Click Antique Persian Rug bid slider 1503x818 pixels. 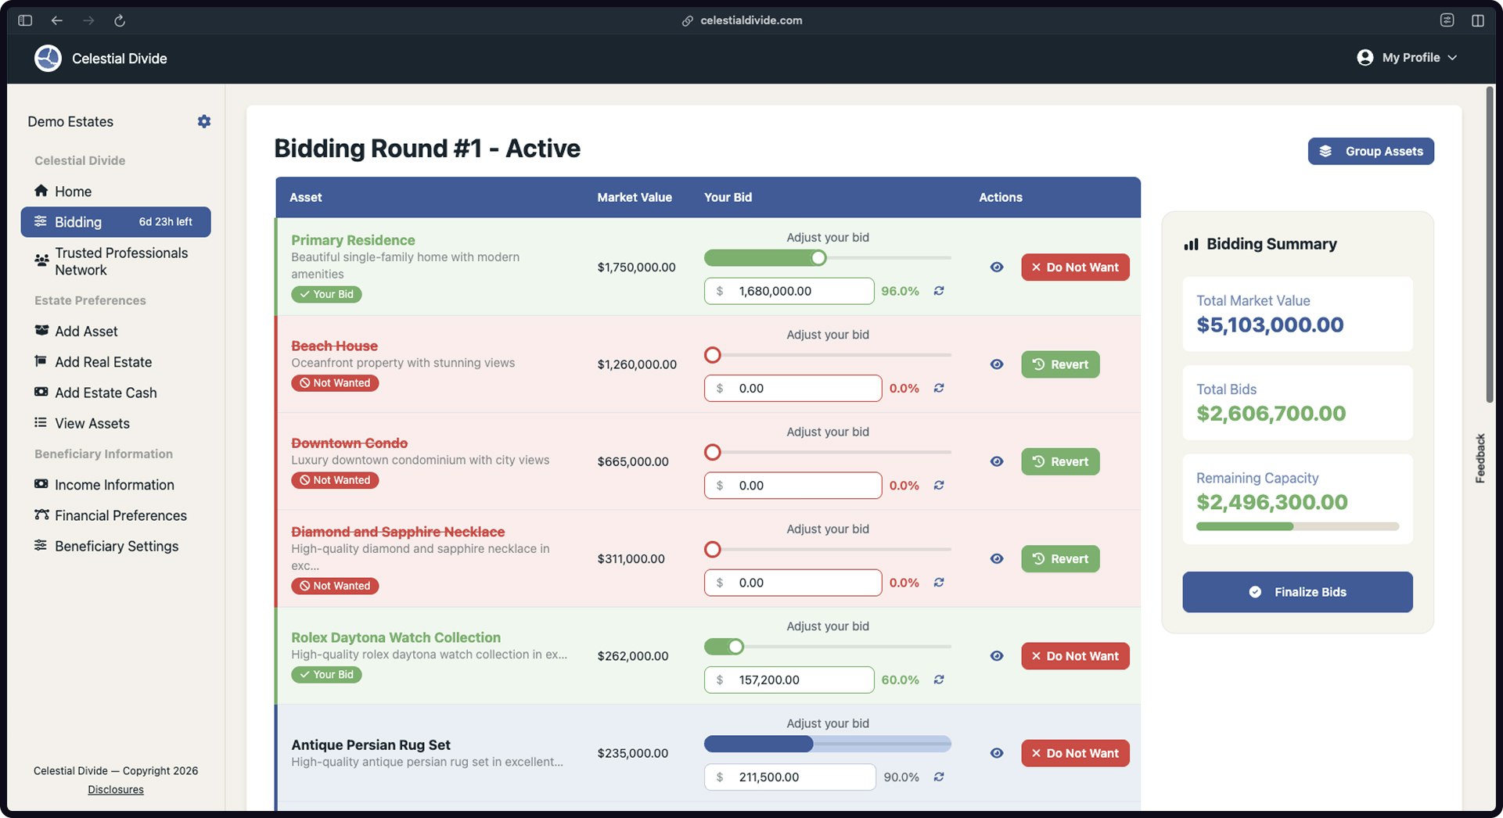828,744
